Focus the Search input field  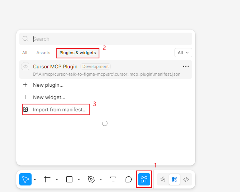click(x=108, y=39)
